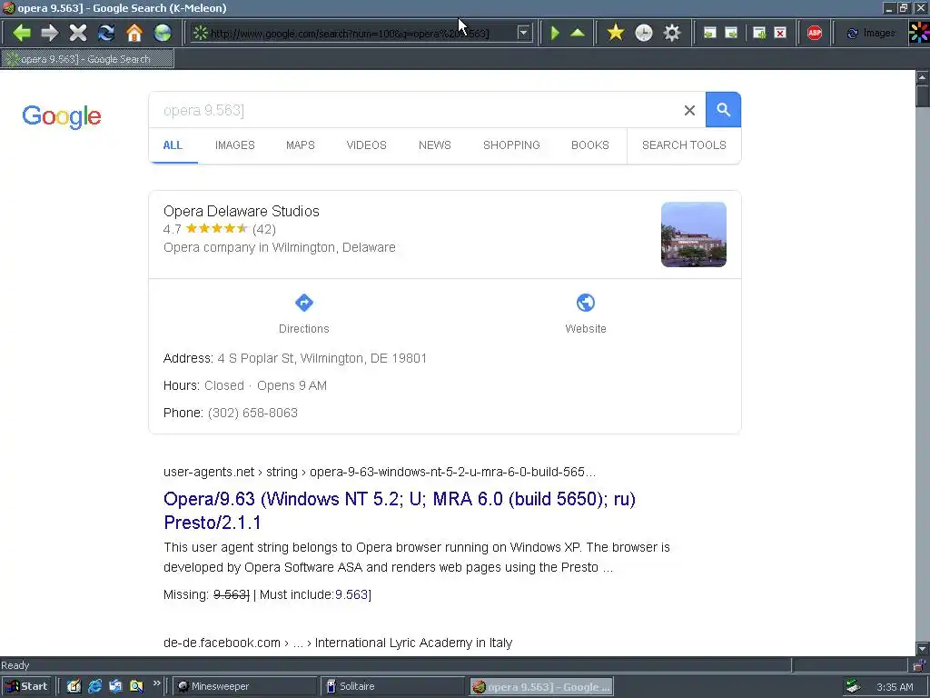Switch to the IMAGES search tab

pyautogui.click(x=235, y=145)
